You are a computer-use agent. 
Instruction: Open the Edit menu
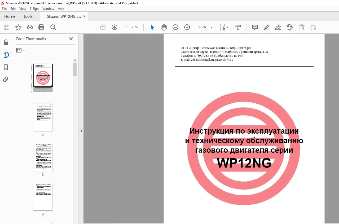13,9
